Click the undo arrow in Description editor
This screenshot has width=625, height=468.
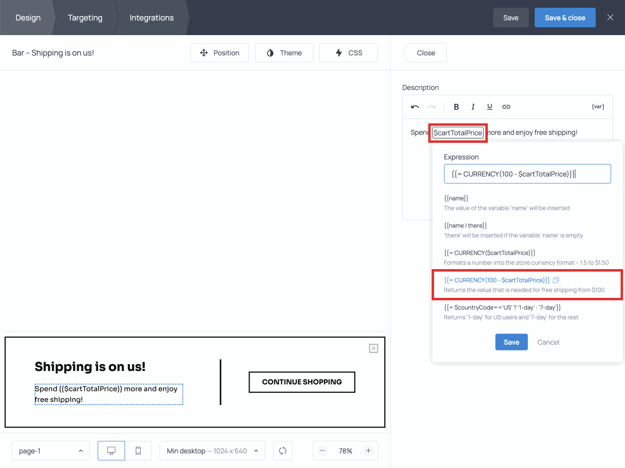tap(415, 107)
